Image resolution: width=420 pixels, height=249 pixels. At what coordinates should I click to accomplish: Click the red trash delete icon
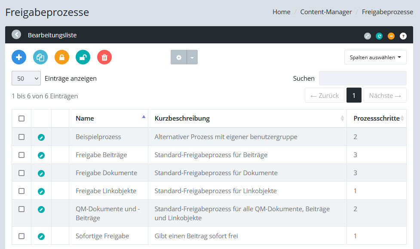[104, 57]
